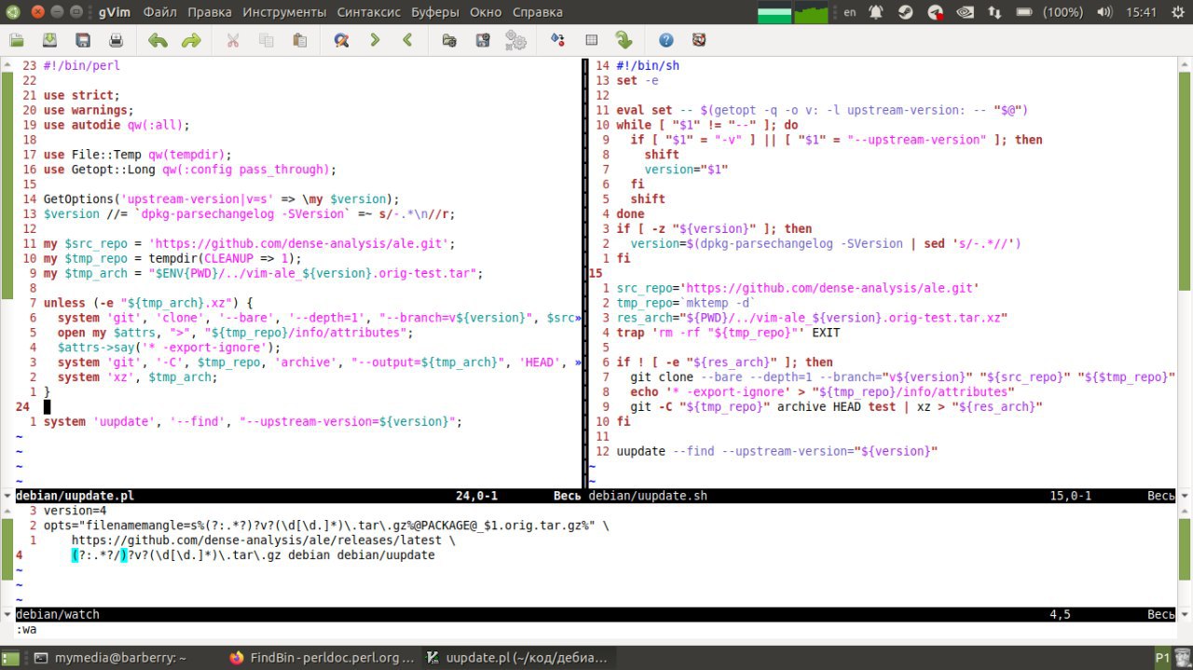Open the Файл menu
This screenshot has width=1193, height=670.
point(160,12)
